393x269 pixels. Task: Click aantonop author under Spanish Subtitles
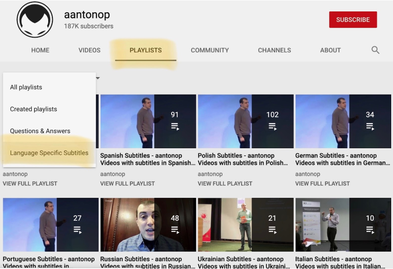click(x=112, y=174)
